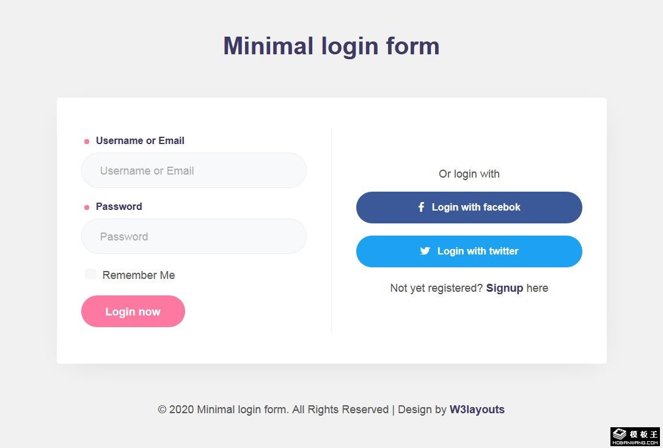
Task: Open the Signup link
Action: [505, 288]
